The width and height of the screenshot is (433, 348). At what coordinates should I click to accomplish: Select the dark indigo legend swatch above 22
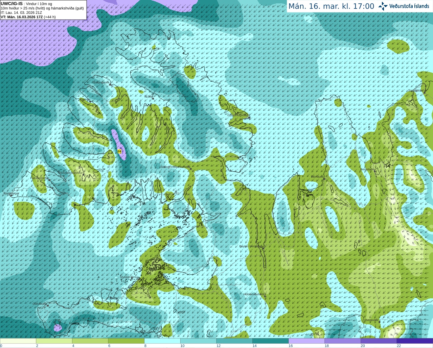[415, 341]
